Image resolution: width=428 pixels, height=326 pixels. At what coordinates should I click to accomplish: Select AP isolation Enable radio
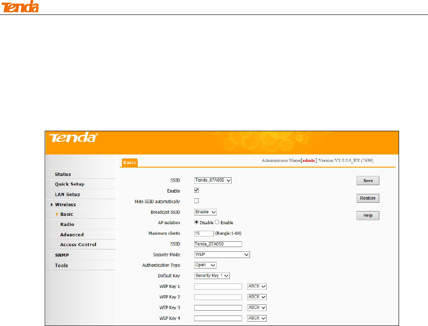(217, 222)
